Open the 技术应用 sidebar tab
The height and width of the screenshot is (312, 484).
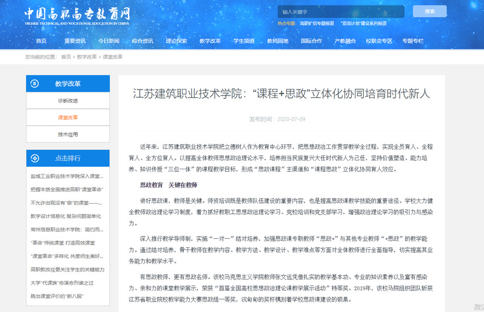(68, 134)
